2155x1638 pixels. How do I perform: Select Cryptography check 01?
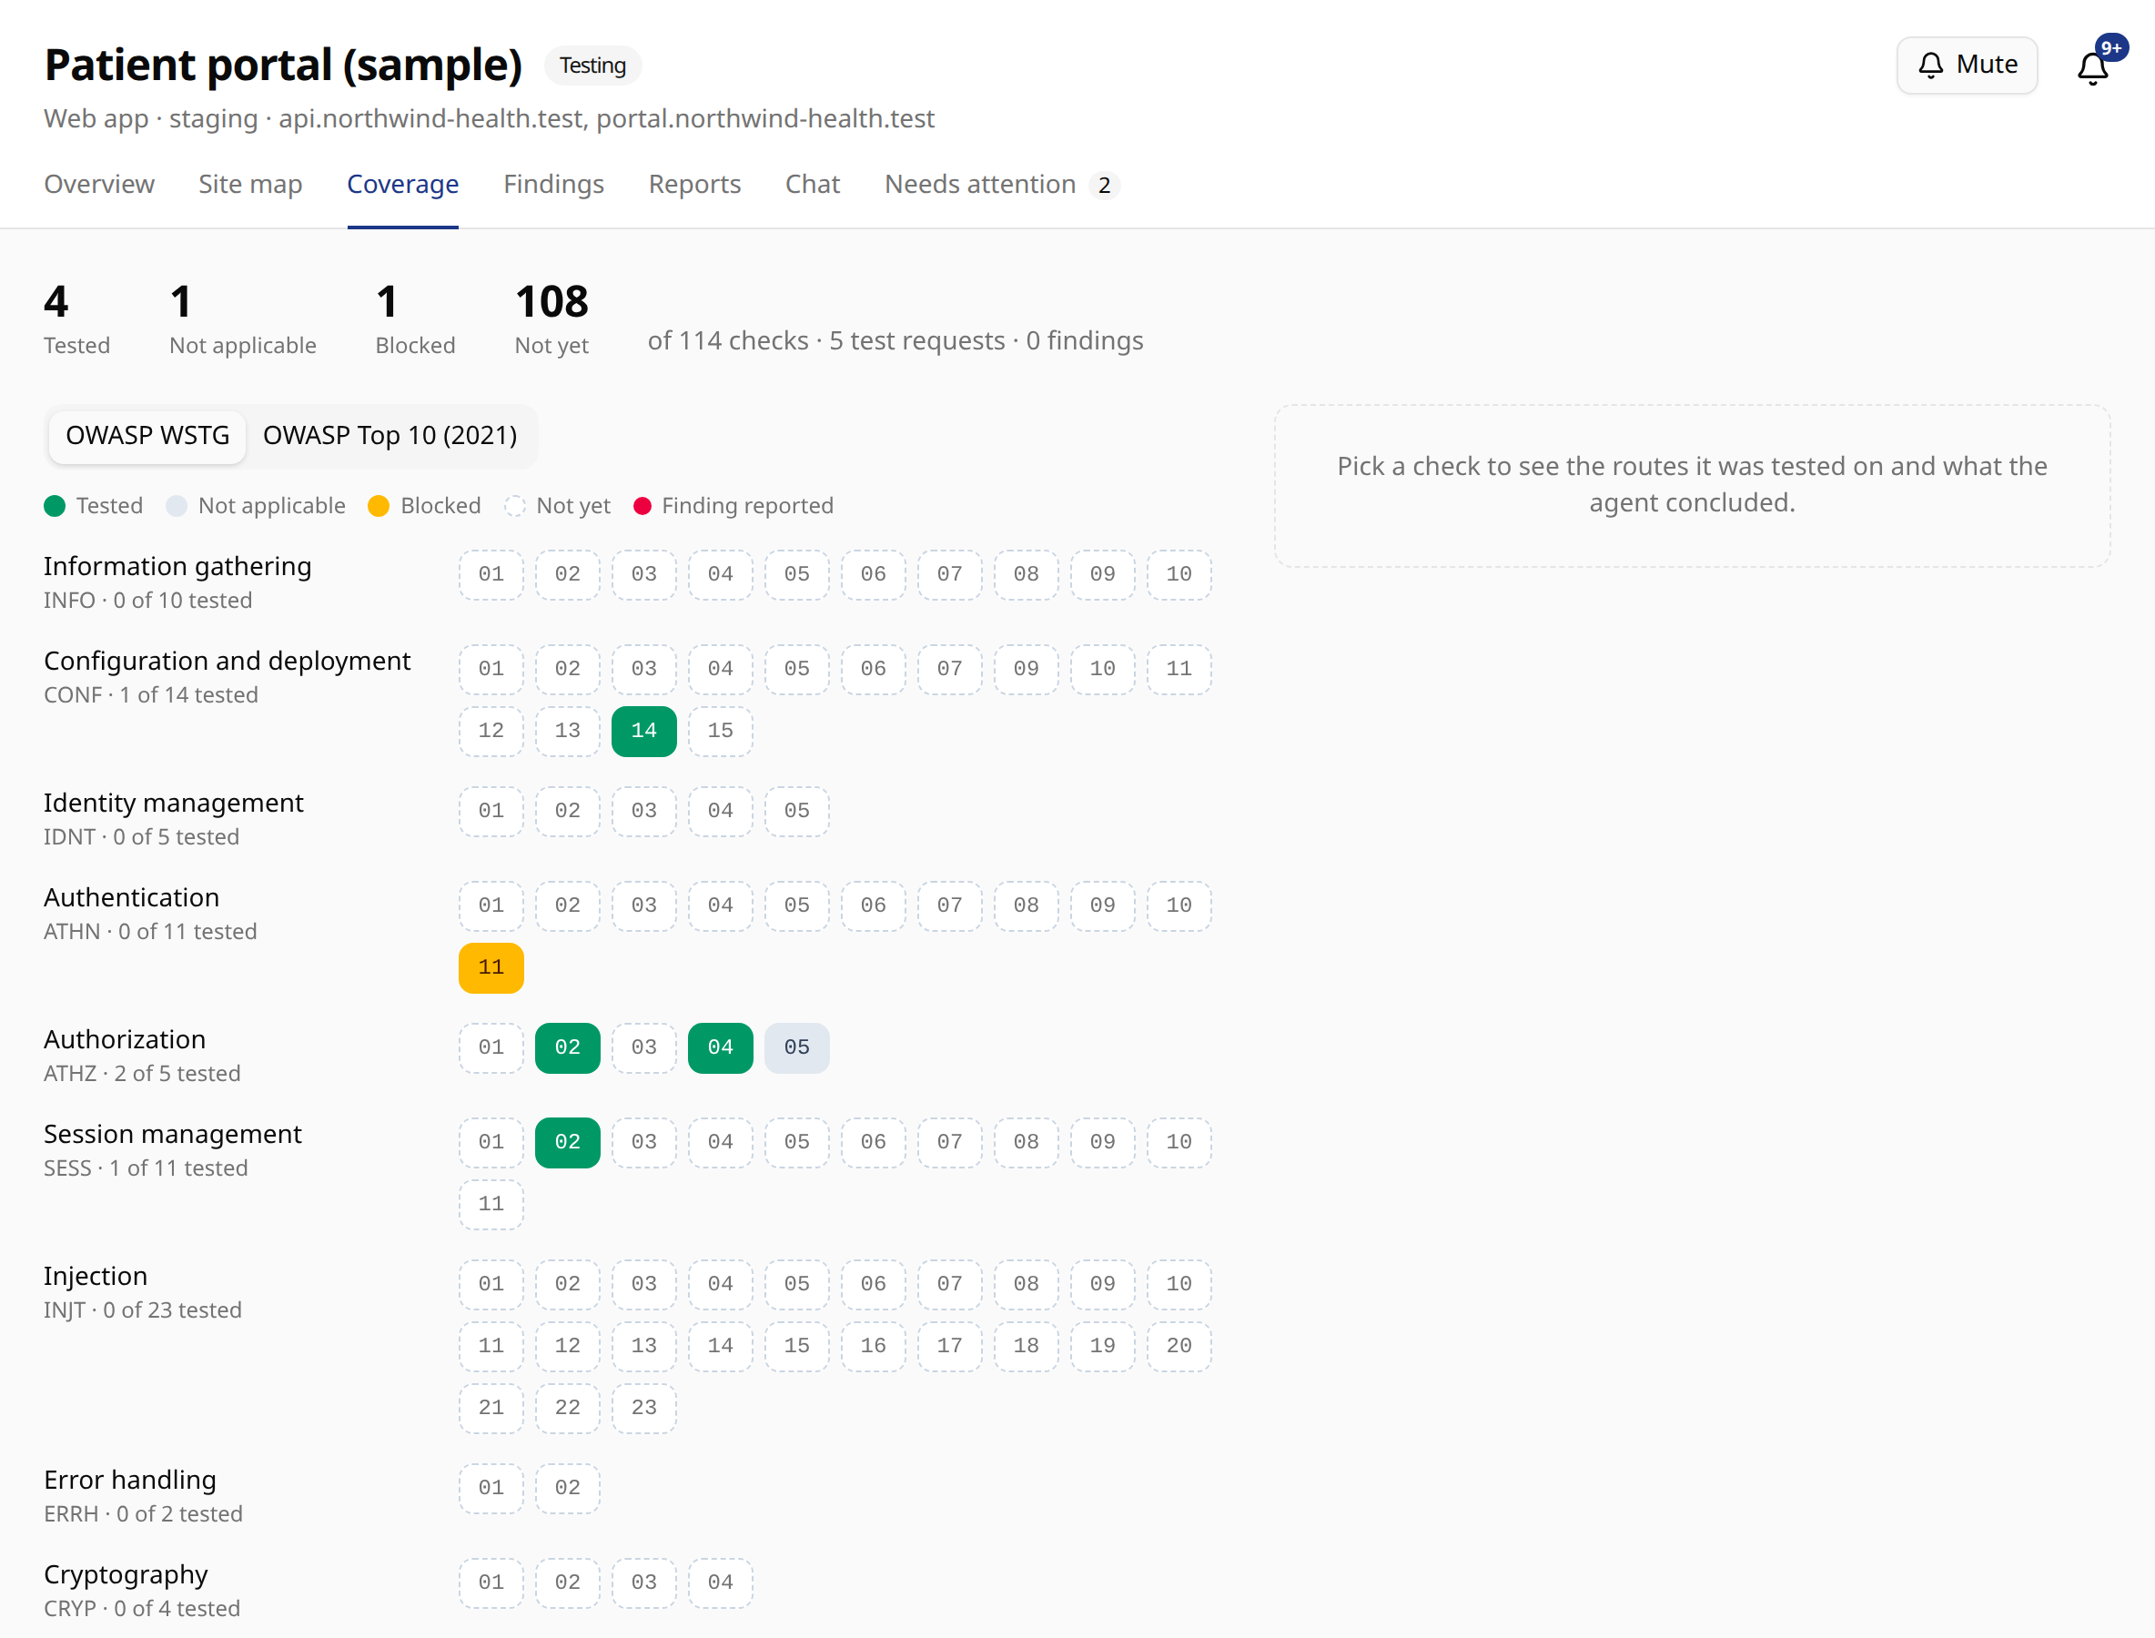point(491,1583)
